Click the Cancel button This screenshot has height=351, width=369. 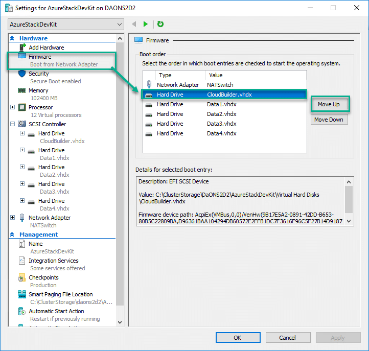288,338
